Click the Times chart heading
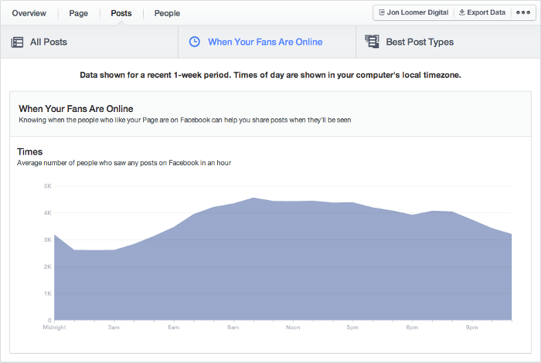The image size is (541, 363). 29,151
